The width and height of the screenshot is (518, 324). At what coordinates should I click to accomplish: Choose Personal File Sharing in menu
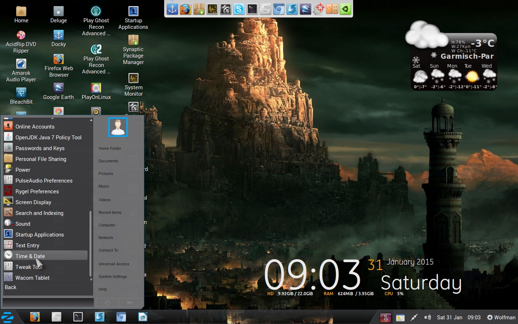(45, 159)
